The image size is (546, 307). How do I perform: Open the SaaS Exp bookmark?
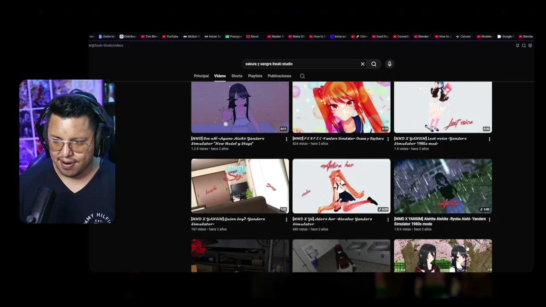380,37
